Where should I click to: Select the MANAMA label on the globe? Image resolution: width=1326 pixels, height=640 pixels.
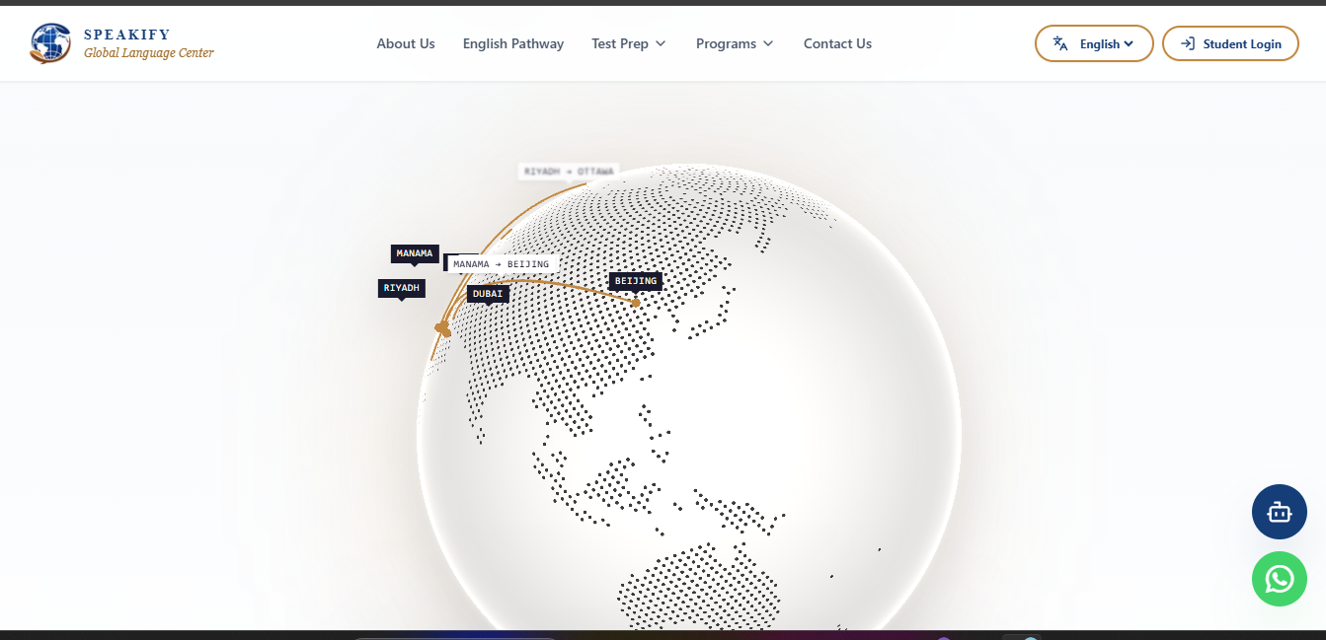(415, 253)
